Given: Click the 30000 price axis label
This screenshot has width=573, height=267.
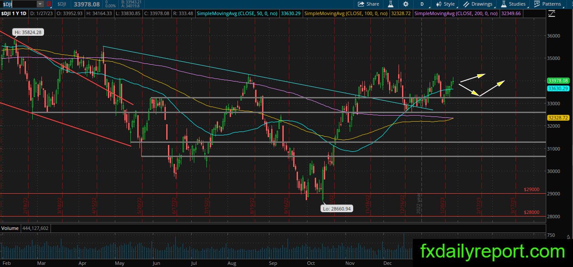Looking at the screenshot, I should 554,171.
